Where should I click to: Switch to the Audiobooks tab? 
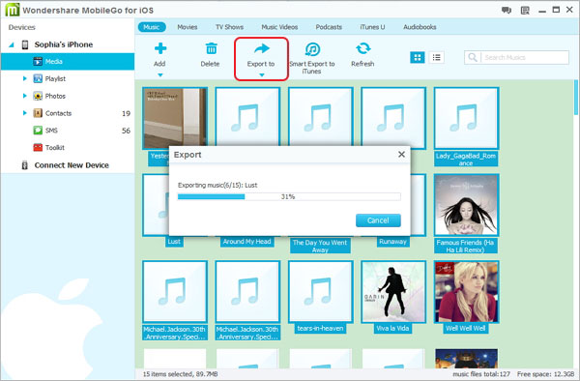pyautogui.click(x=420, y=27)
